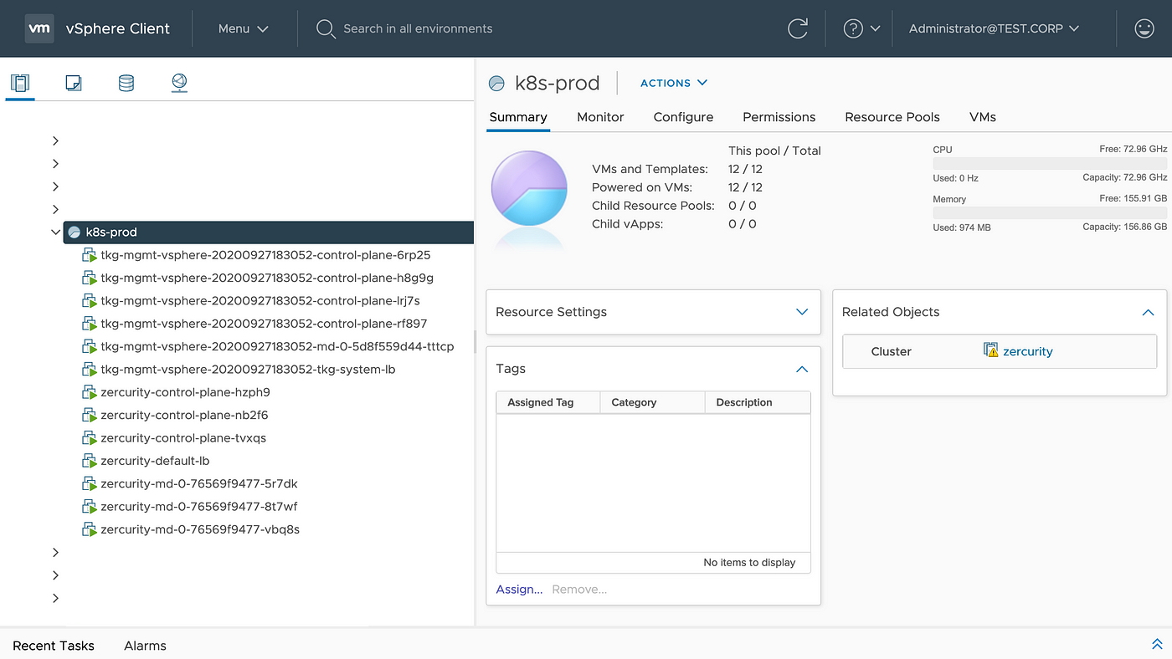Sort by the Assigned Tag column header
Viewport: 1172px width, 659px height.
(x=548, y=402)
